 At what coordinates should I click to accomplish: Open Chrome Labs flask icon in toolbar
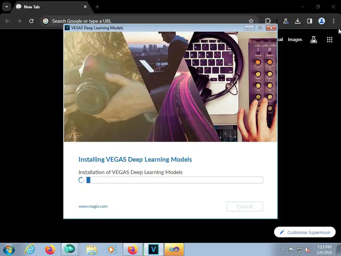click(x=285, y=21)
